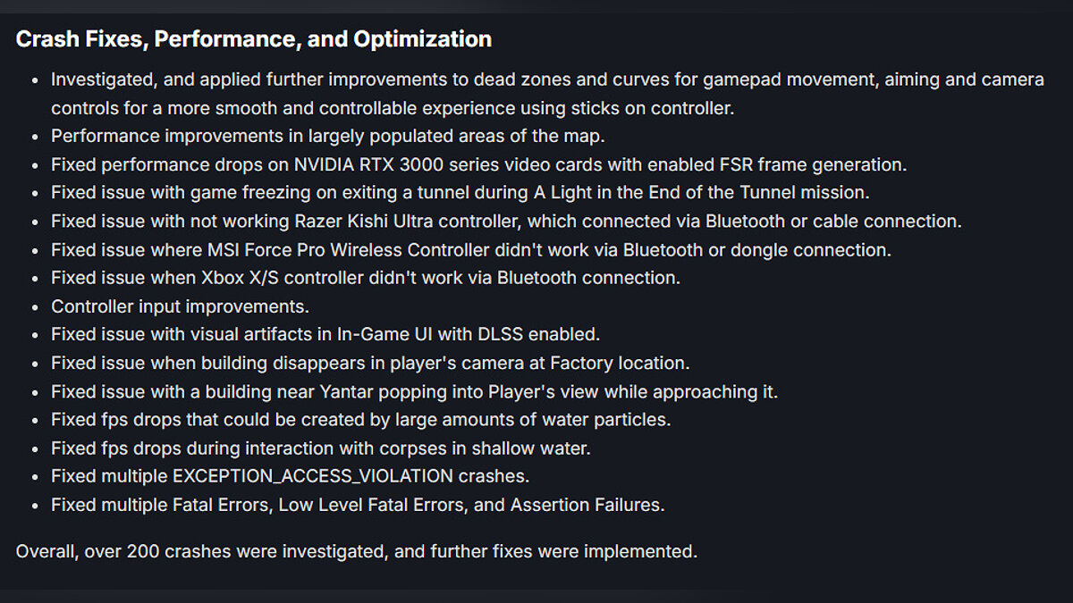The image size is (1073, 603).
Task: Click the building near Yantar fix line
Action: pyautogui.click(x=414, y=391)
